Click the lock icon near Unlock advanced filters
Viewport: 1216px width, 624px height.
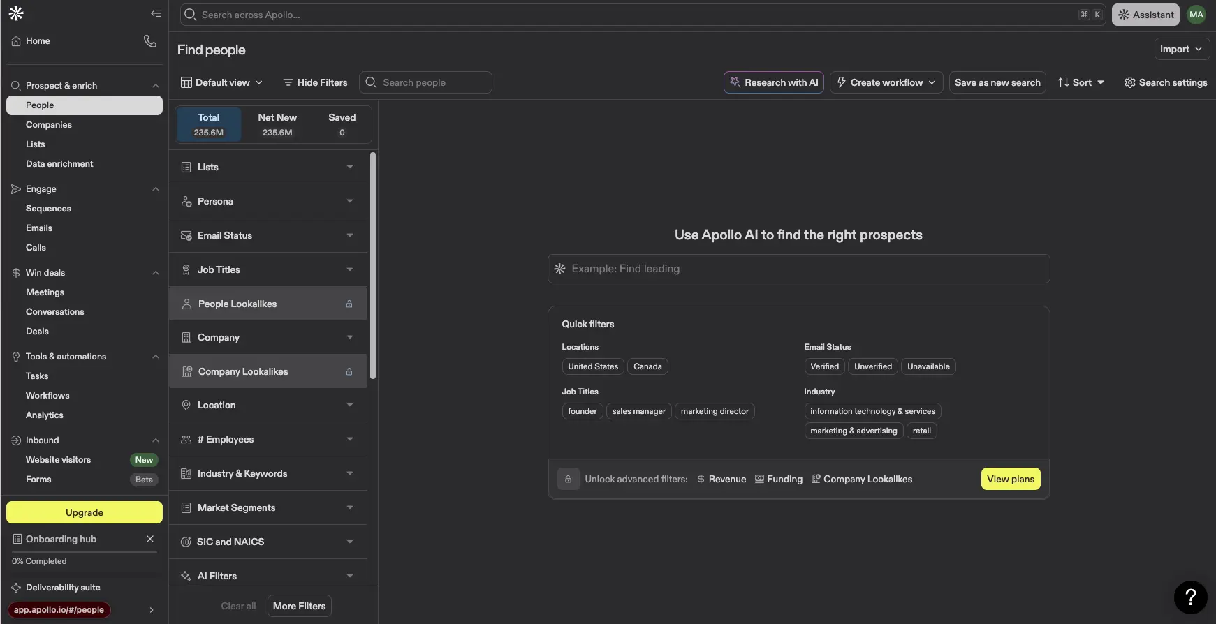568,479
